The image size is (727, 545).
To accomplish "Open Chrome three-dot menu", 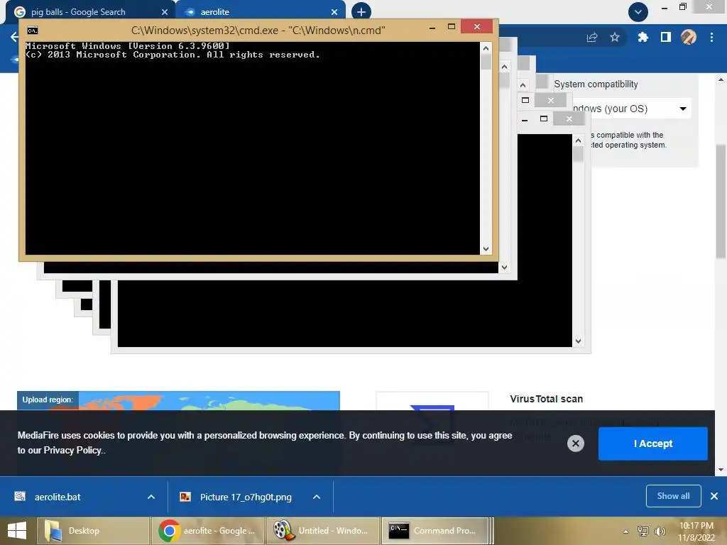I will click(711, 37).
